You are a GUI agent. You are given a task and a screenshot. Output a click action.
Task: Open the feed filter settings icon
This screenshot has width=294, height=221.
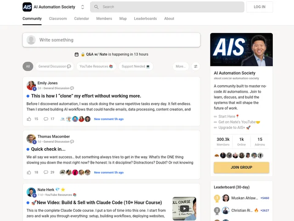pyautogui.click(x=196, y=66)
